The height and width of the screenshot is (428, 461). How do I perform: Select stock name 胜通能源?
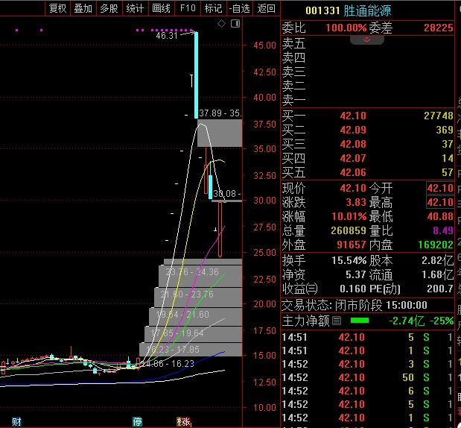367,10
